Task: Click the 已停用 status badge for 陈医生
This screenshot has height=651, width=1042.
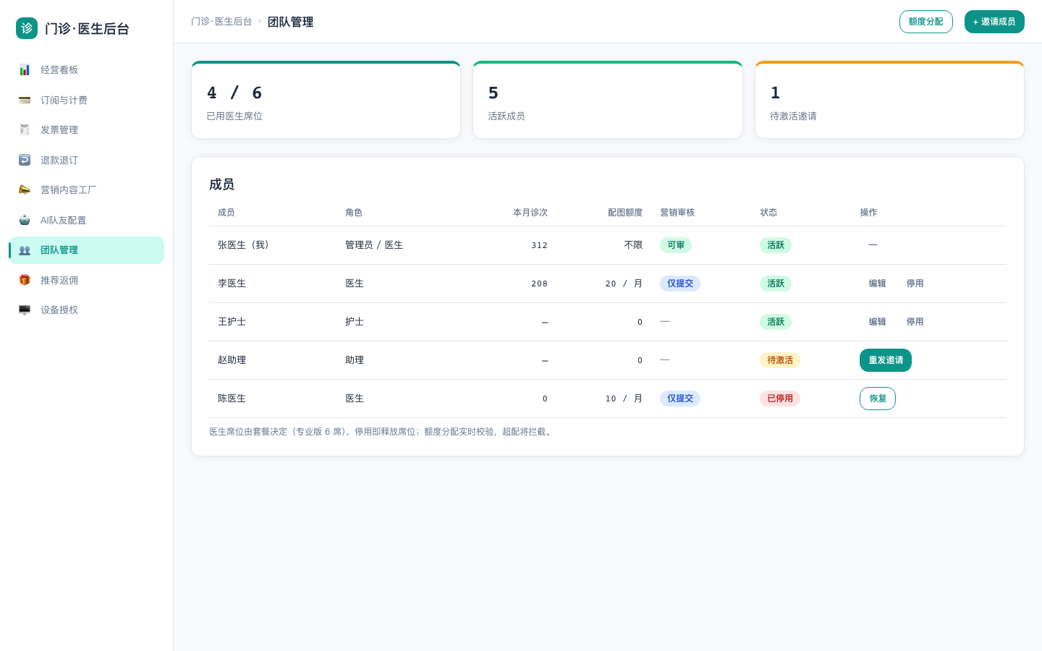Action: point(780,399)
